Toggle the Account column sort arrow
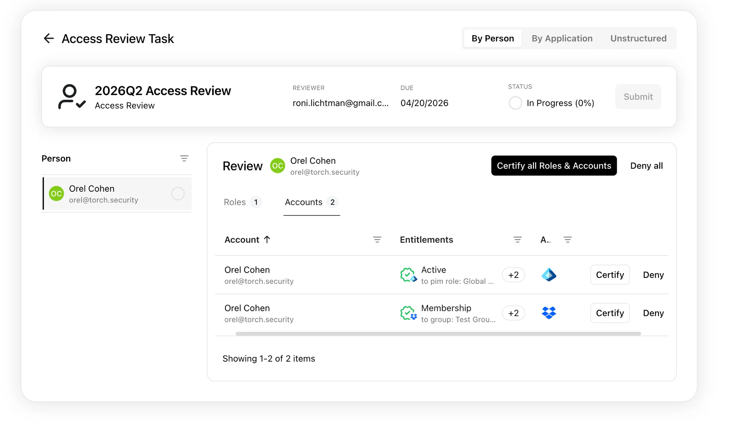 point(267,240)
